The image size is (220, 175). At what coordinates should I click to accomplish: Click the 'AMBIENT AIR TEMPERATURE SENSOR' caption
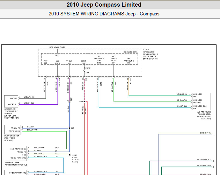pyautogui.click(x=12, y=113)
